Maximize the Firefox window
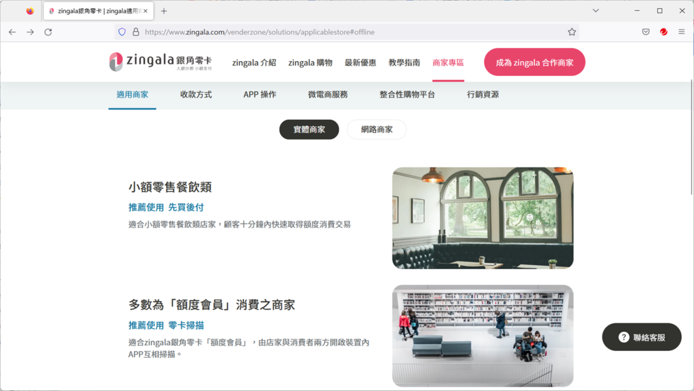694x391 pixels. point(659,11)
